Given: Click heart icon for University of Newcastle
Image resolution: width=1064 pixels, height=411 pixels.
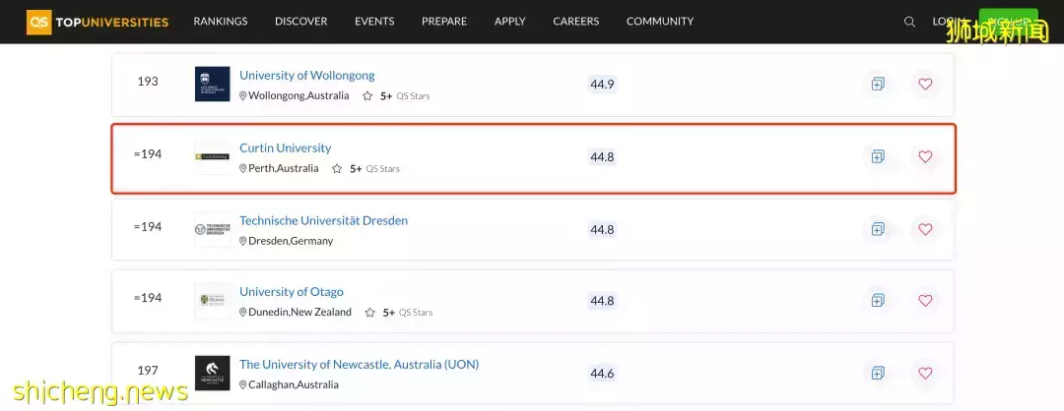Looking at the screenshot, I should pyautogui.click(x=925, y=373).
